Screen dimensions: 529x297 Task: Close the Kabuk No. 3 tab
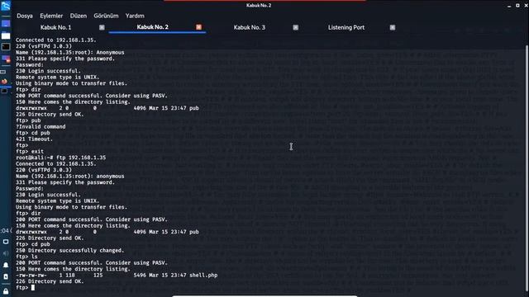pyautogui.click(x=296, y=27)
